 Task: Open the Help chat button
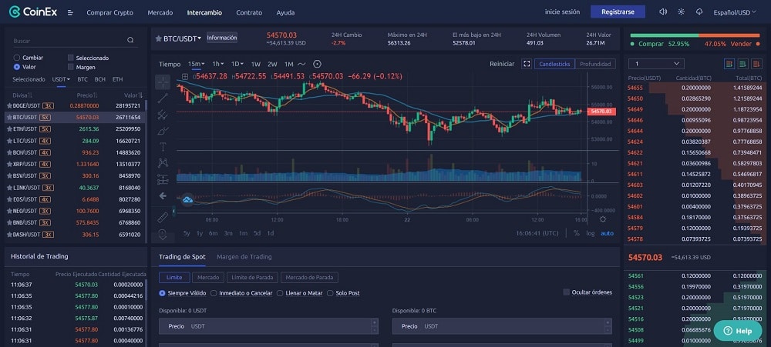(x=738, y=330)
